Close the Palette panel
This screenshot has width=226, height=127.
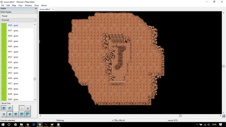click(36, 8)
